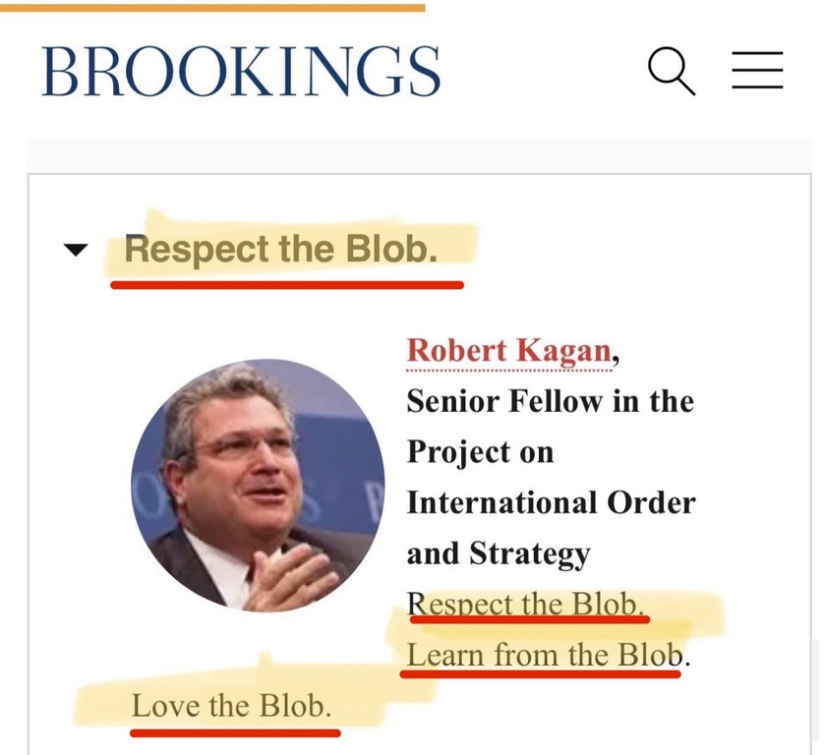The image size is (825, 755).
Task: Click Robert Kagan's circular portrait photo
Action: 258,485
